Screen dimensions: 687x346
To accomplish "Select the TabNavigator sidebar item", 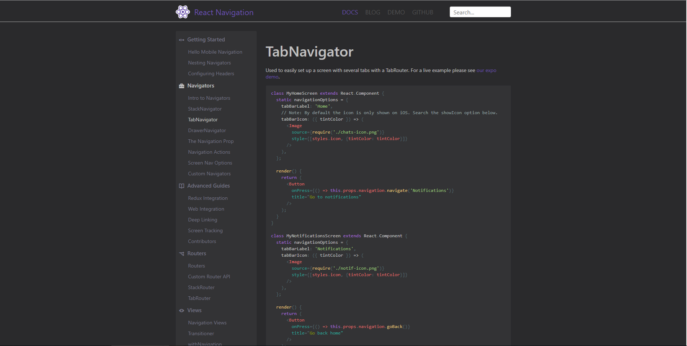I will pos(203,120).
